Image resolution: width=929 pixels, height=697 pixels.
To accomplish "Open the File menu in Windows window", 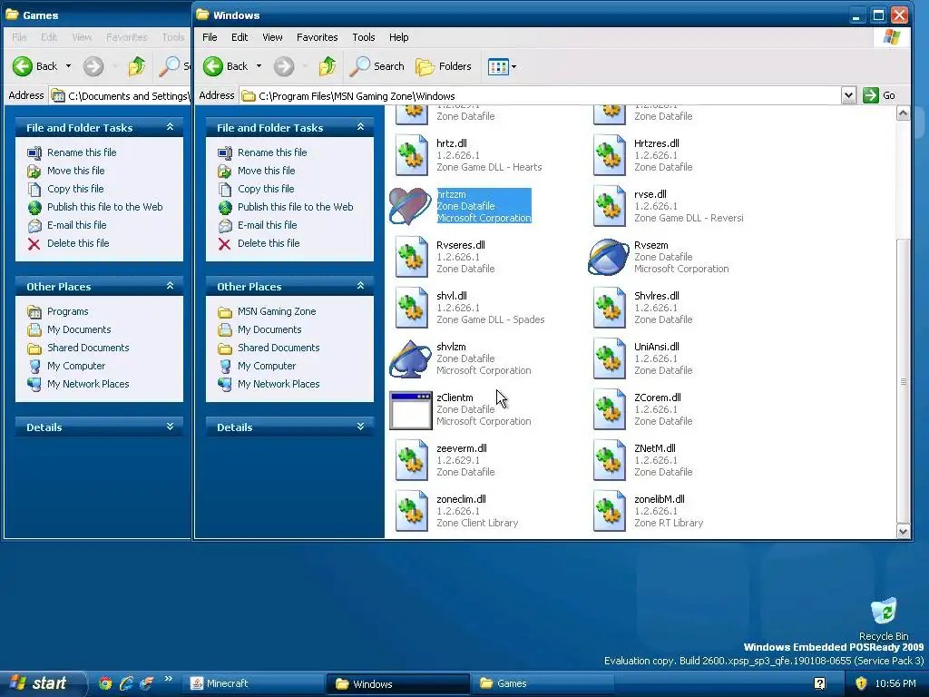I will click(x=210, y=37).
